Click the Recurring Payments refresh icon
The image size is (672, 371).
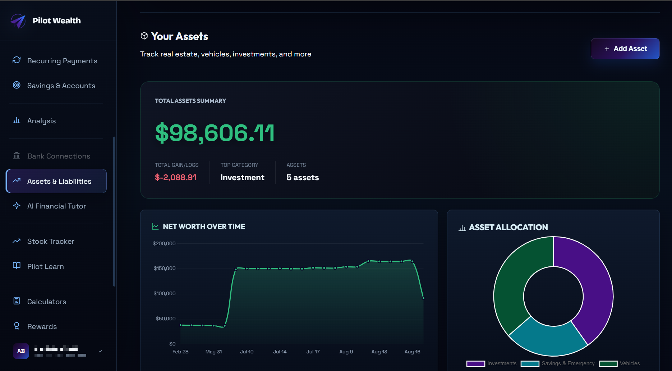pyautogui.click(x=17, y=60)
